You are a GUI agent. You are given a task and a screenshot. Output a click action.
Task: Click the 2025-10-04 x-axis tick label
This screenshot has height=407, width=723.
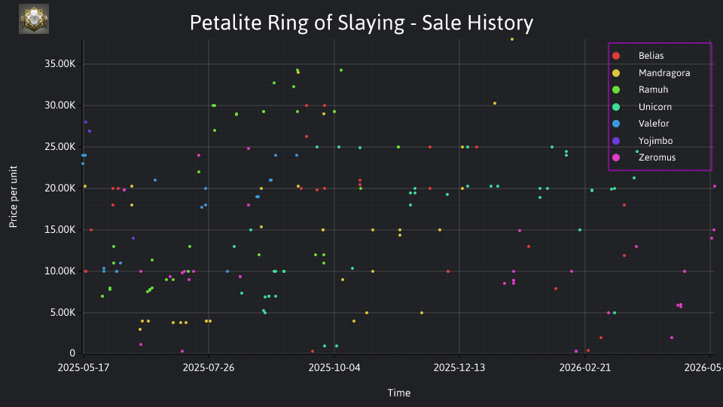pyautogui.click(x=334, y=368)
